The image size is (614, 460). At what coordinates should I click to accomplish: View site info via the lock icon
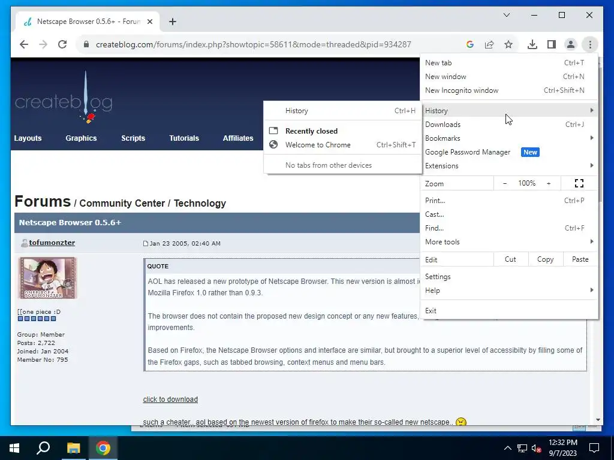click(86, 44)
